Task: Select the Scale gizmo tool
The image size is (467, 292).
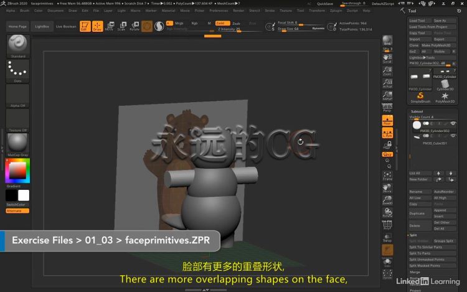Action: coord(122,26)
